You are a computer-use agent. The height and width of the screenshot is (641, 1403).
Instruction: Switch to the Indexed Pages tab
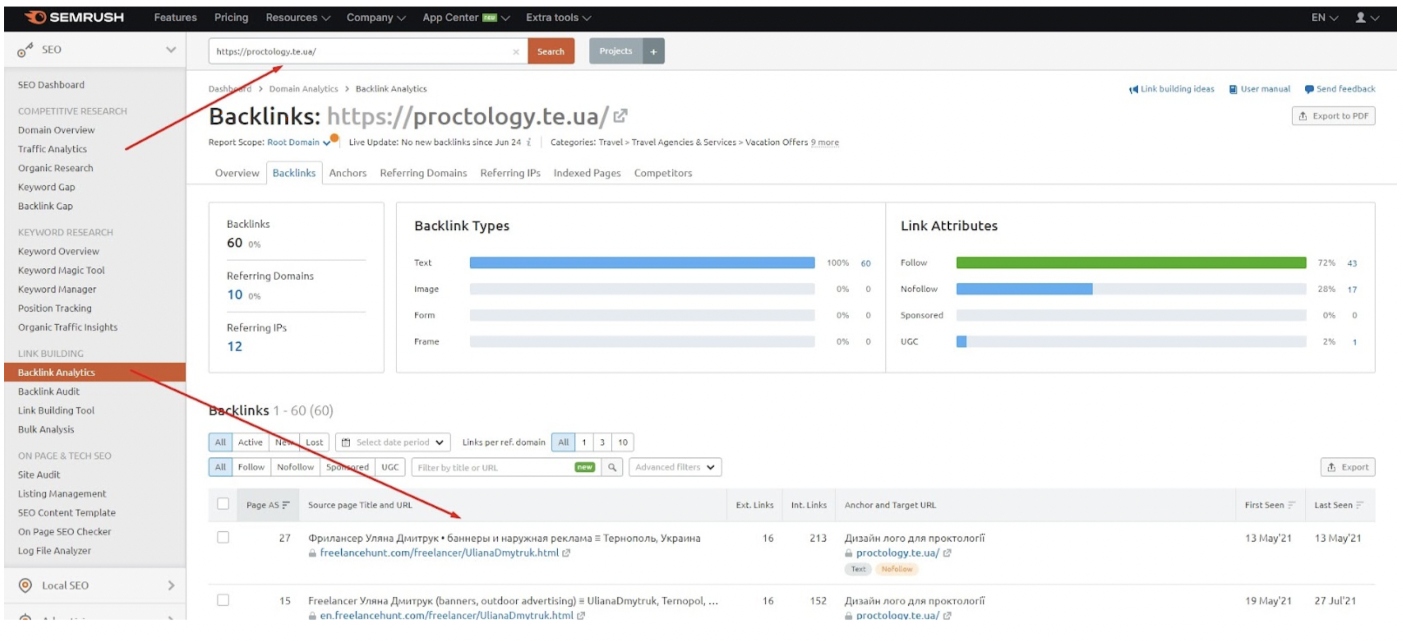pos(586,173)
